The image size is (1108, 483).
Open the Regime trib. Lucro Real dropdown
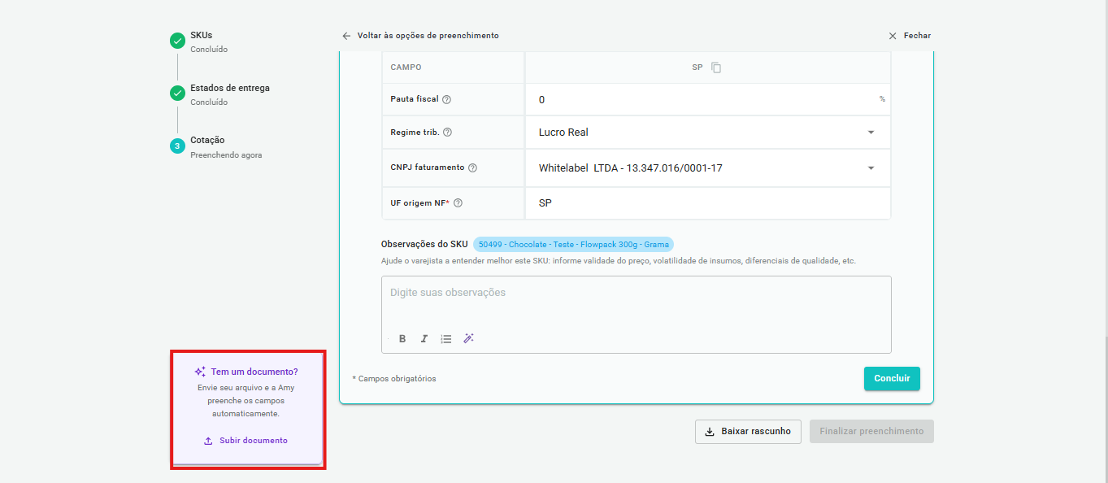[708, 133]
